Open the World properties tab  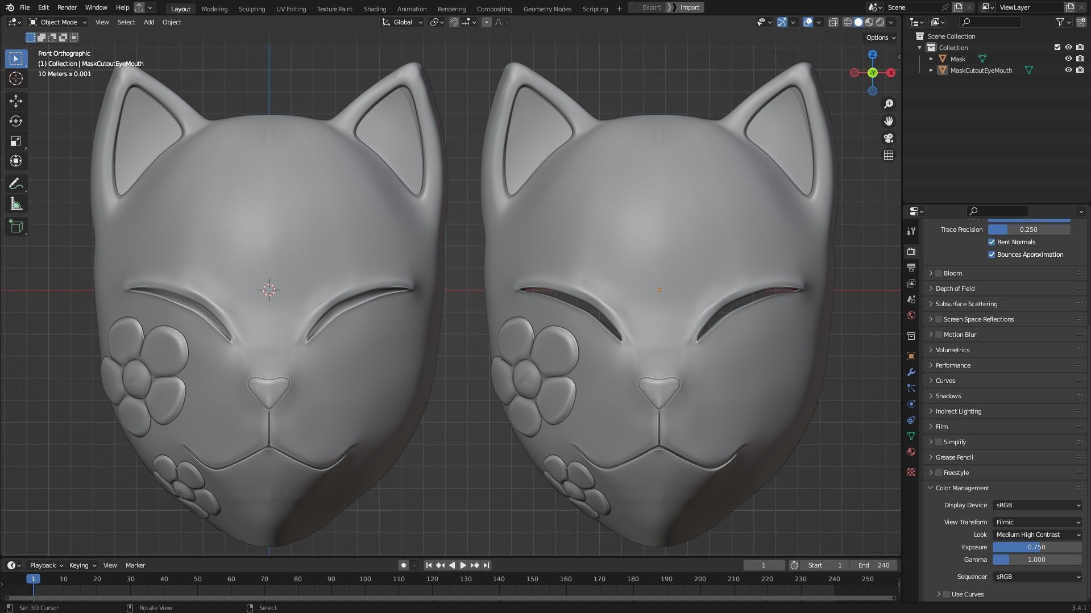click(x=911, y=315)
